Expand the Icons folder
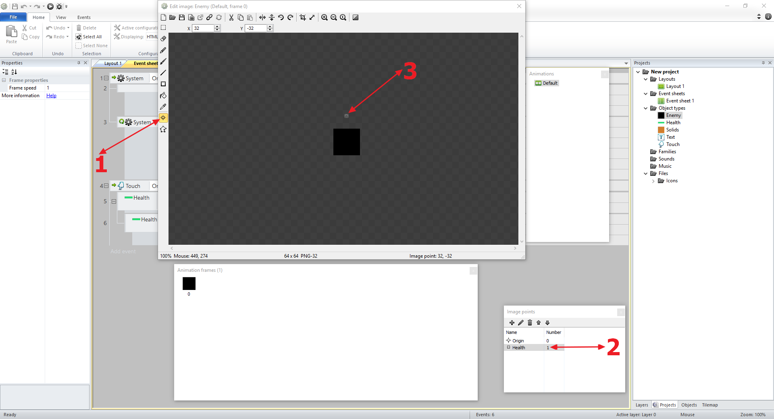The width and height of the screenshot is (774, 419). pos(653,181)
